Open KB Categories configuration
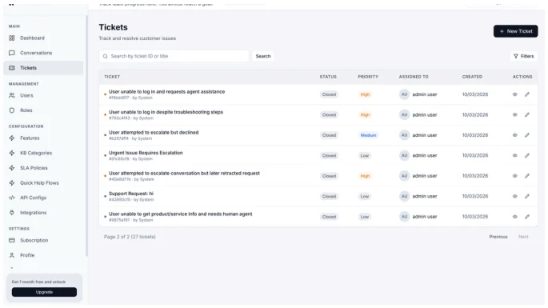 43,153
